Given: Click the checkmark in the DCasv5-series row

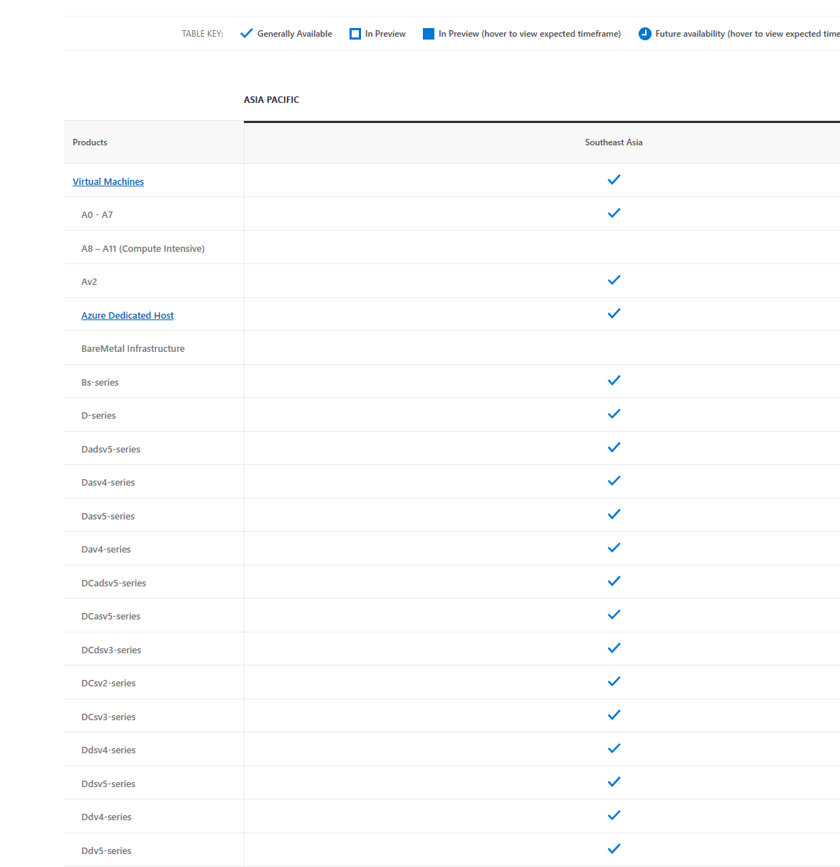Looking at the screenshot, I should click(x=614, y=614).
